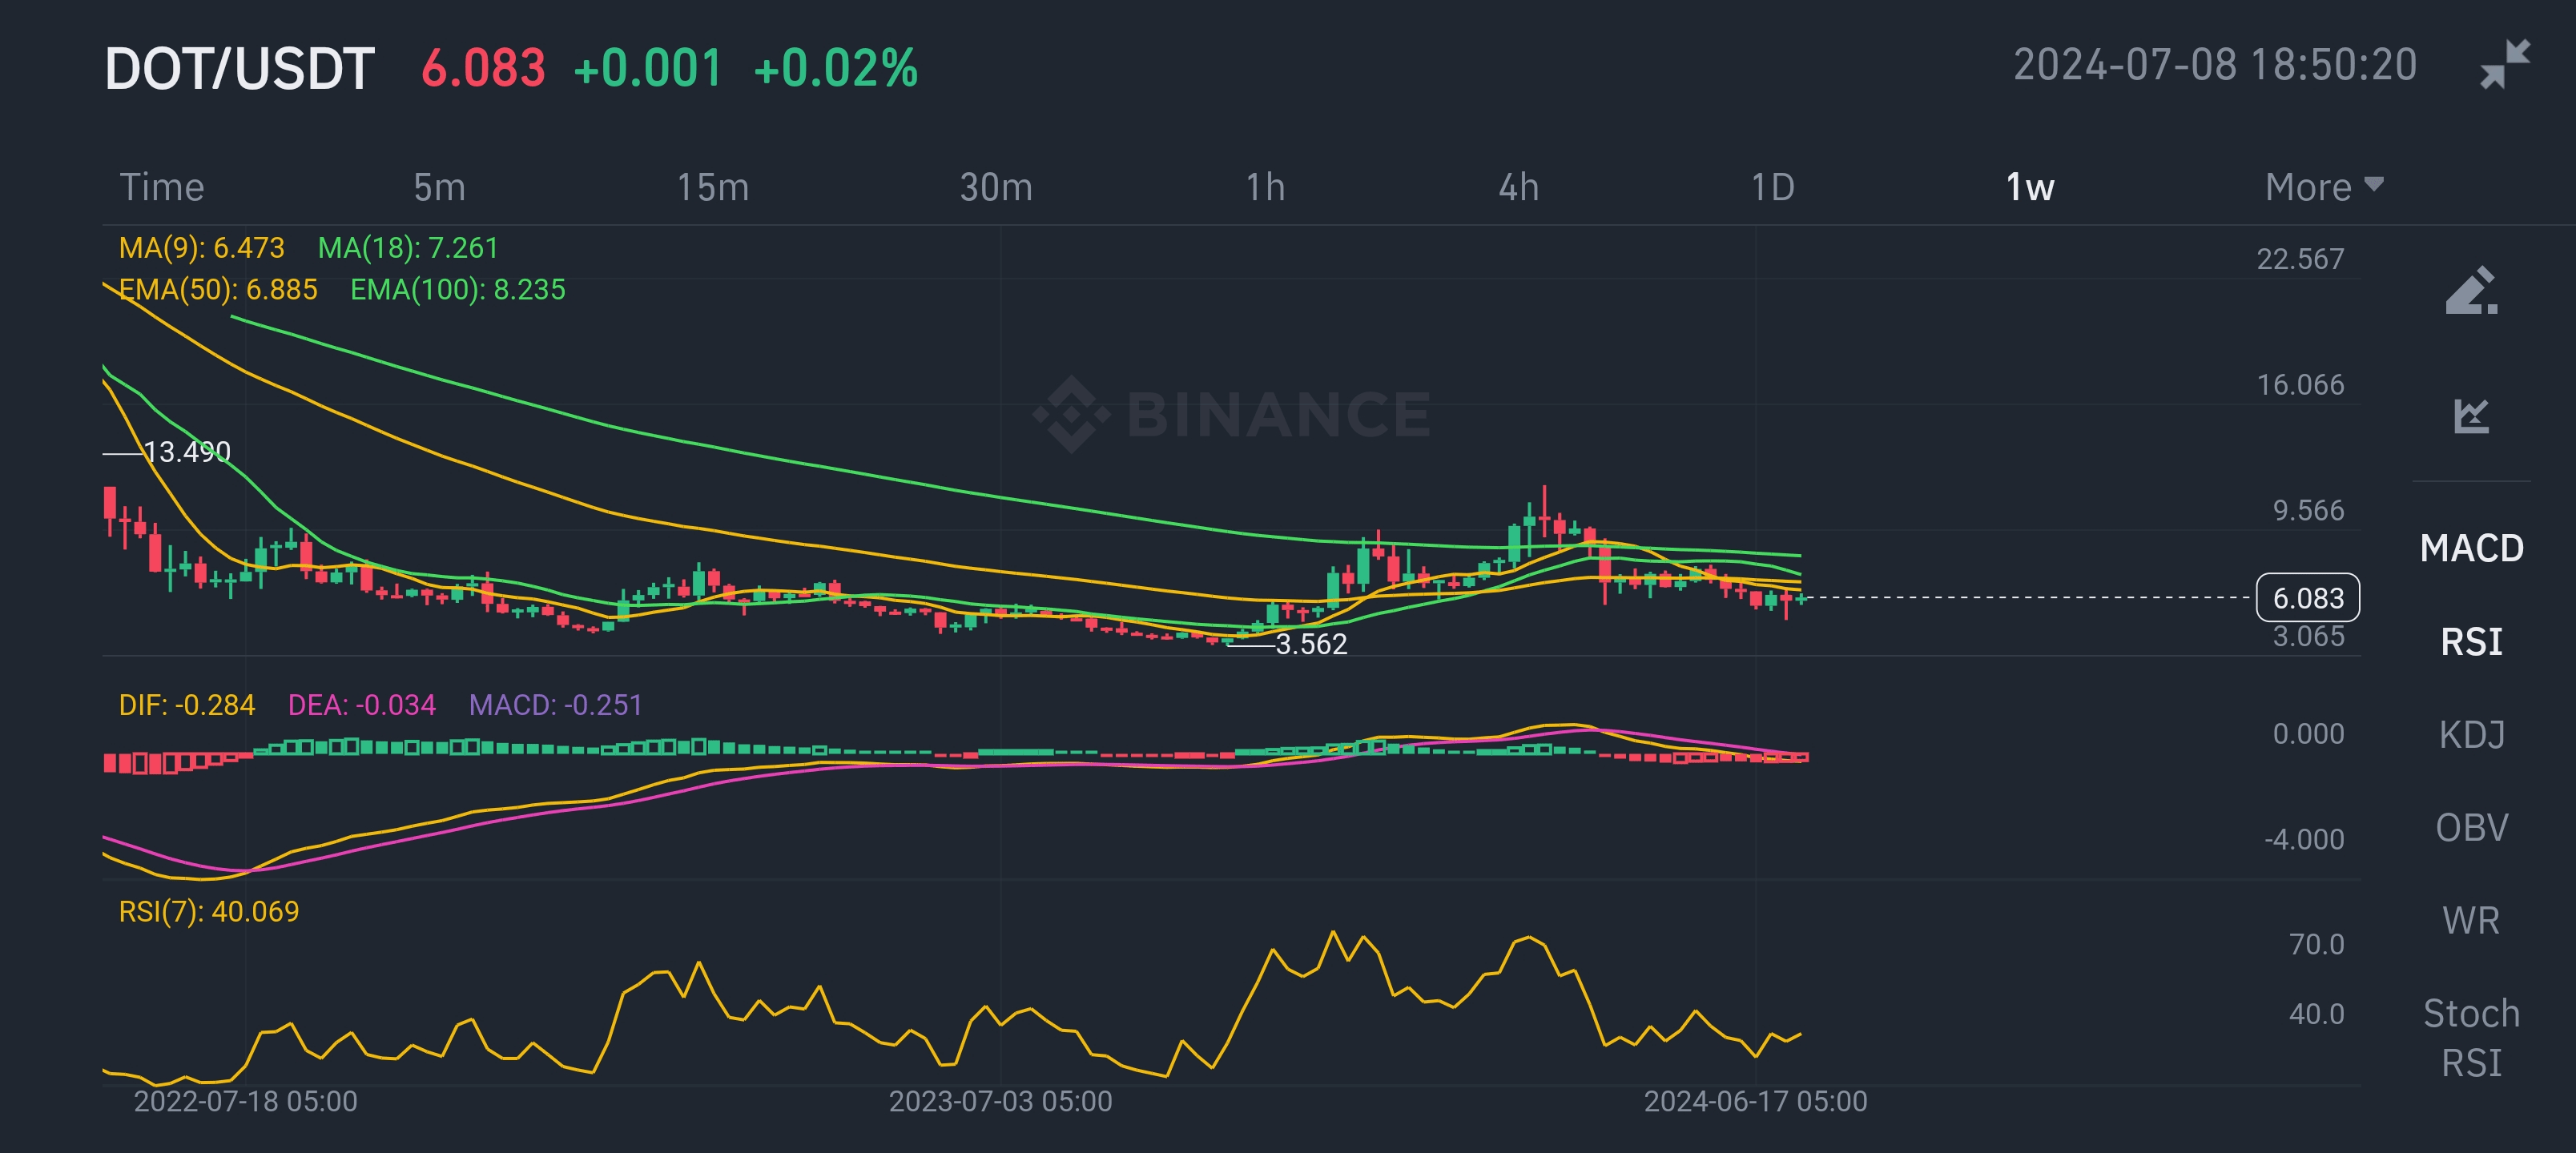Image resolution: width=2576 pixels, height=1153 pixels.
Task: Exit fullscreen using the collapse arrows icon
Action: [x=2504, y=65]
